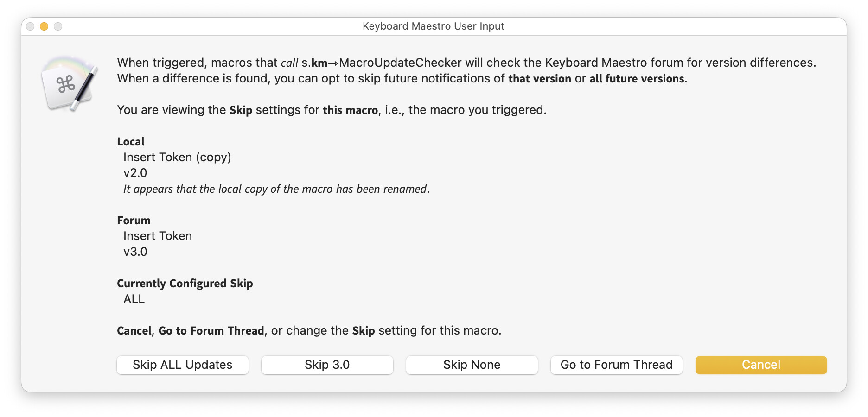Choose the Skip 3.0 button
Viewport: 868px width, 417px height.
327,365
